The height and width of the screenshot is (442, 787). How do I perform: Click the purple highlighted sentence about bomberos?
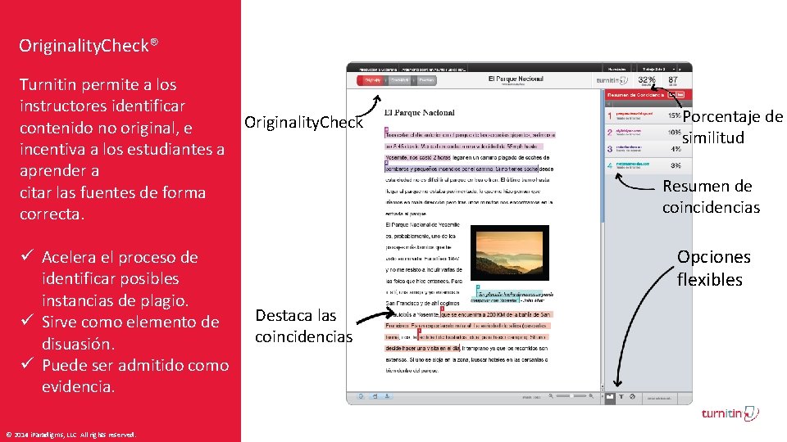461,169
